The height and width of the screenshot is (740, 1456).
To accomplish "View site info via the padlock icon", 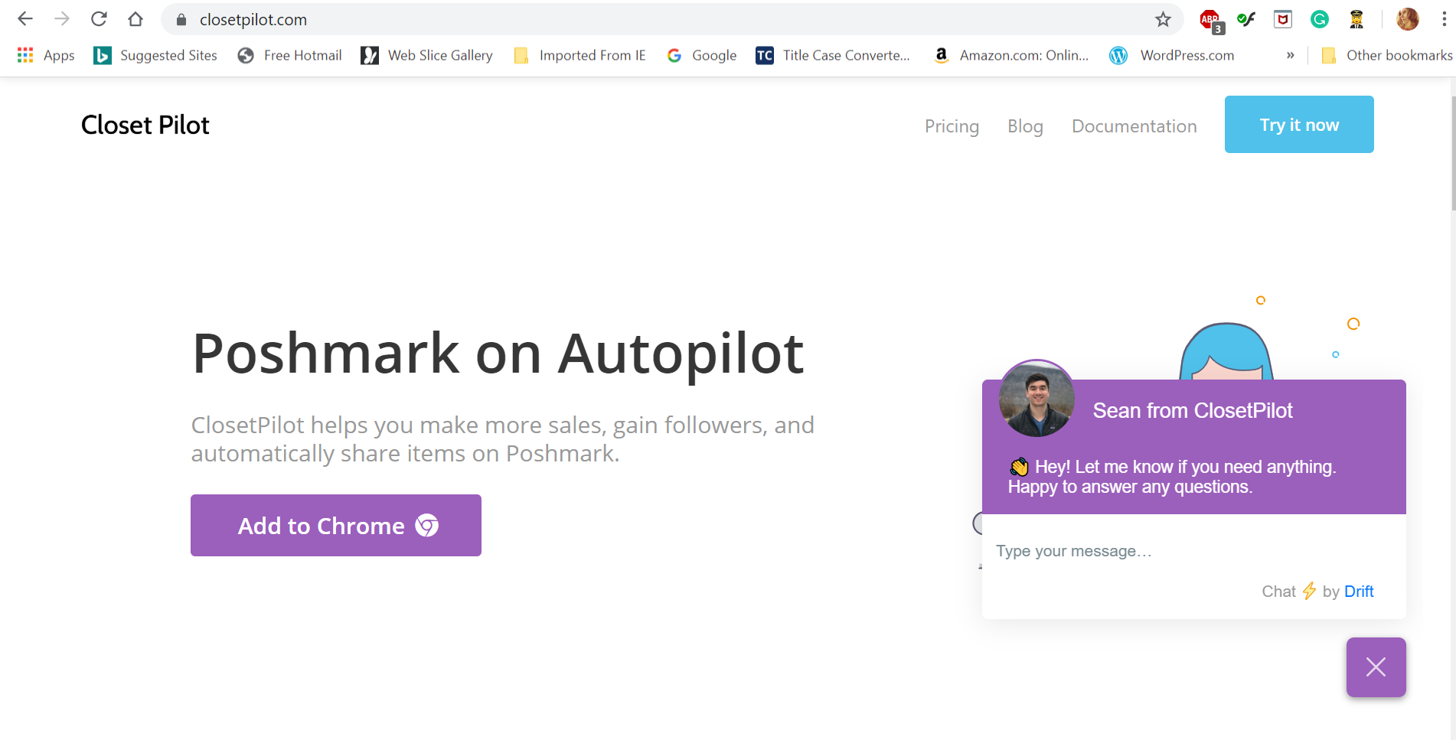I will (181, 20).
